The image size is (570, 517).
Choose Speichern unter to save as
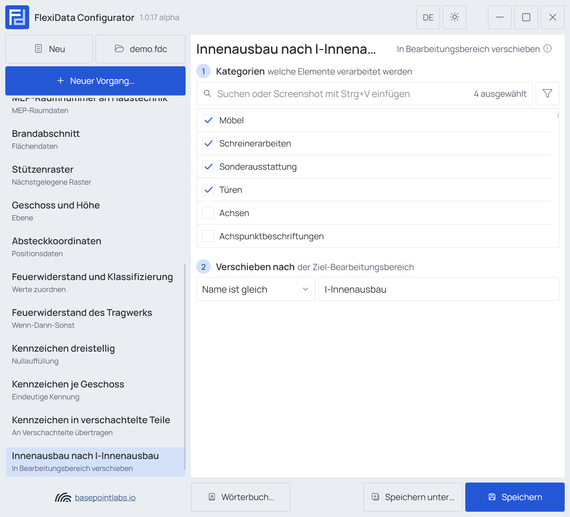click(413, 497)
